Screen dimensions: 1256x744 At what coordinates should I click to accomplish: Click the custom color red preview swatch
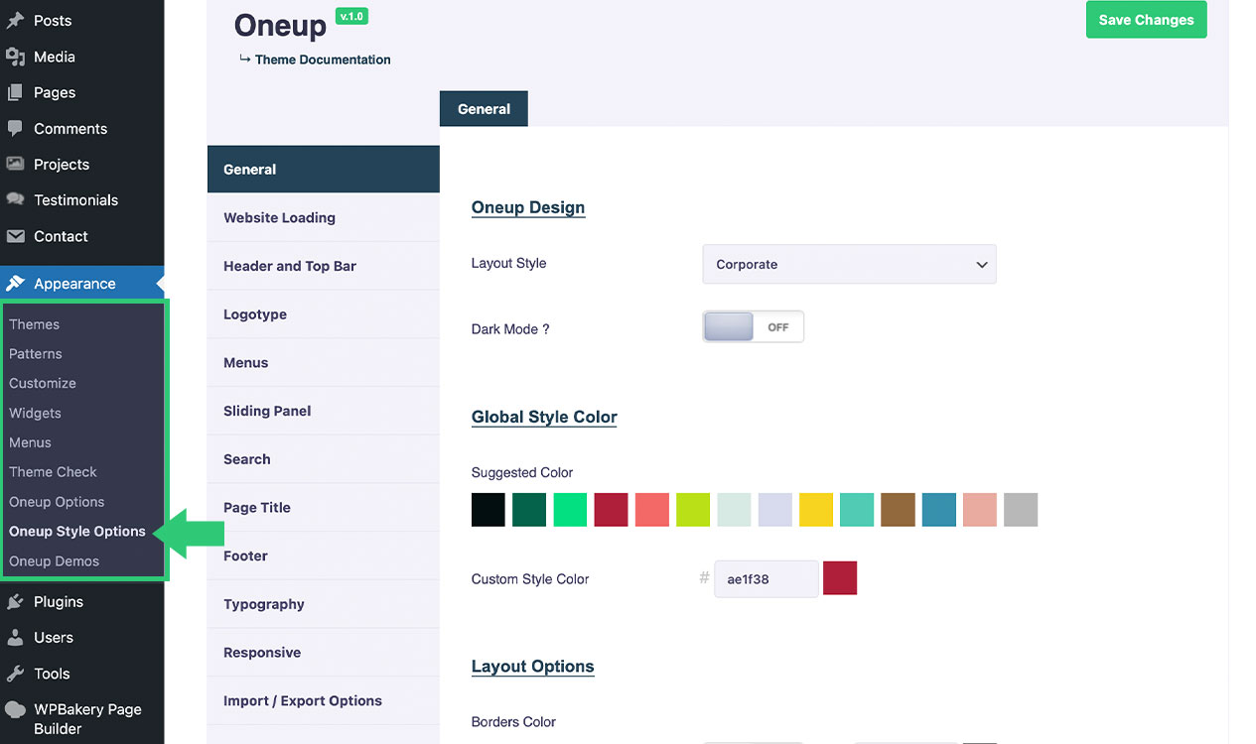click(x=840, y=578)
